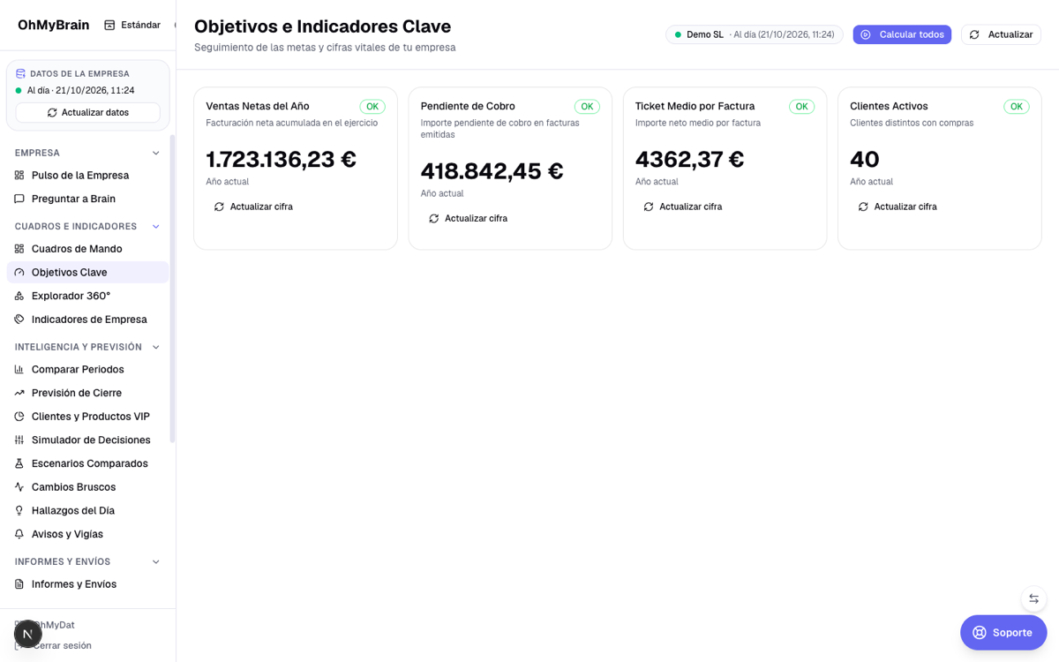Image resolution: width=1059 pixels, height=662 pixels.
Task: Click the refresh icon in Pendiente de Cobro card
Action: click(x=433, y=219)
